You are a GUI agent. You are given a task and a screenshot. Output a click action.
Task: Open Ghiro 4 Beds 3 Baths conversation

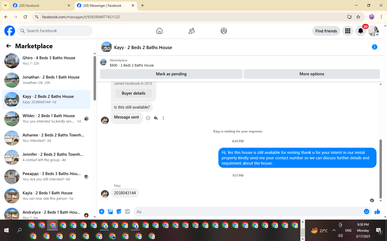(46, 61)
